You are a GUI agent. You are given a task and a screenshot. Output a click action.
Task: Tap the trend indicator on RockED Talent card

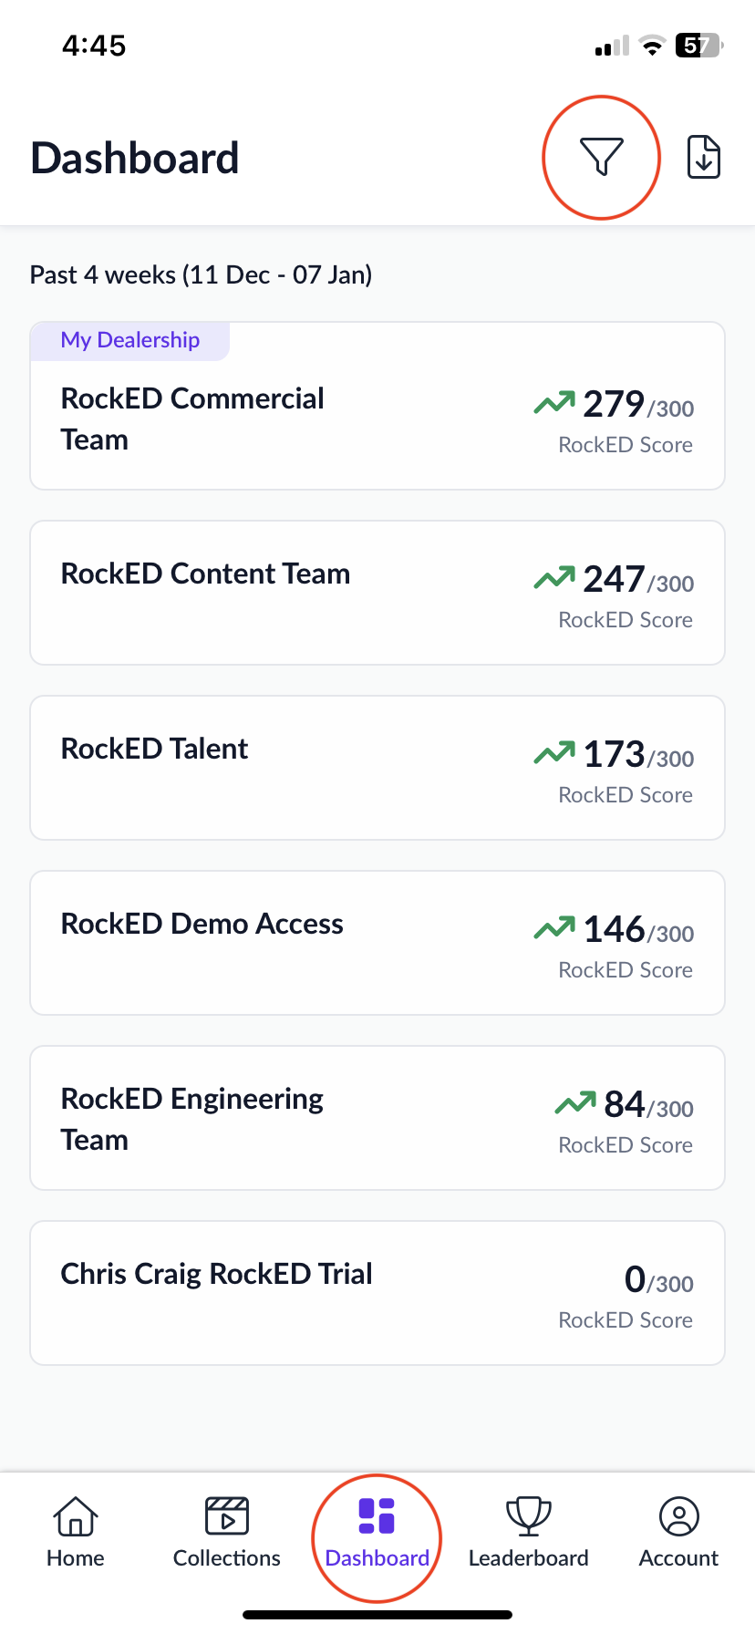553,752
